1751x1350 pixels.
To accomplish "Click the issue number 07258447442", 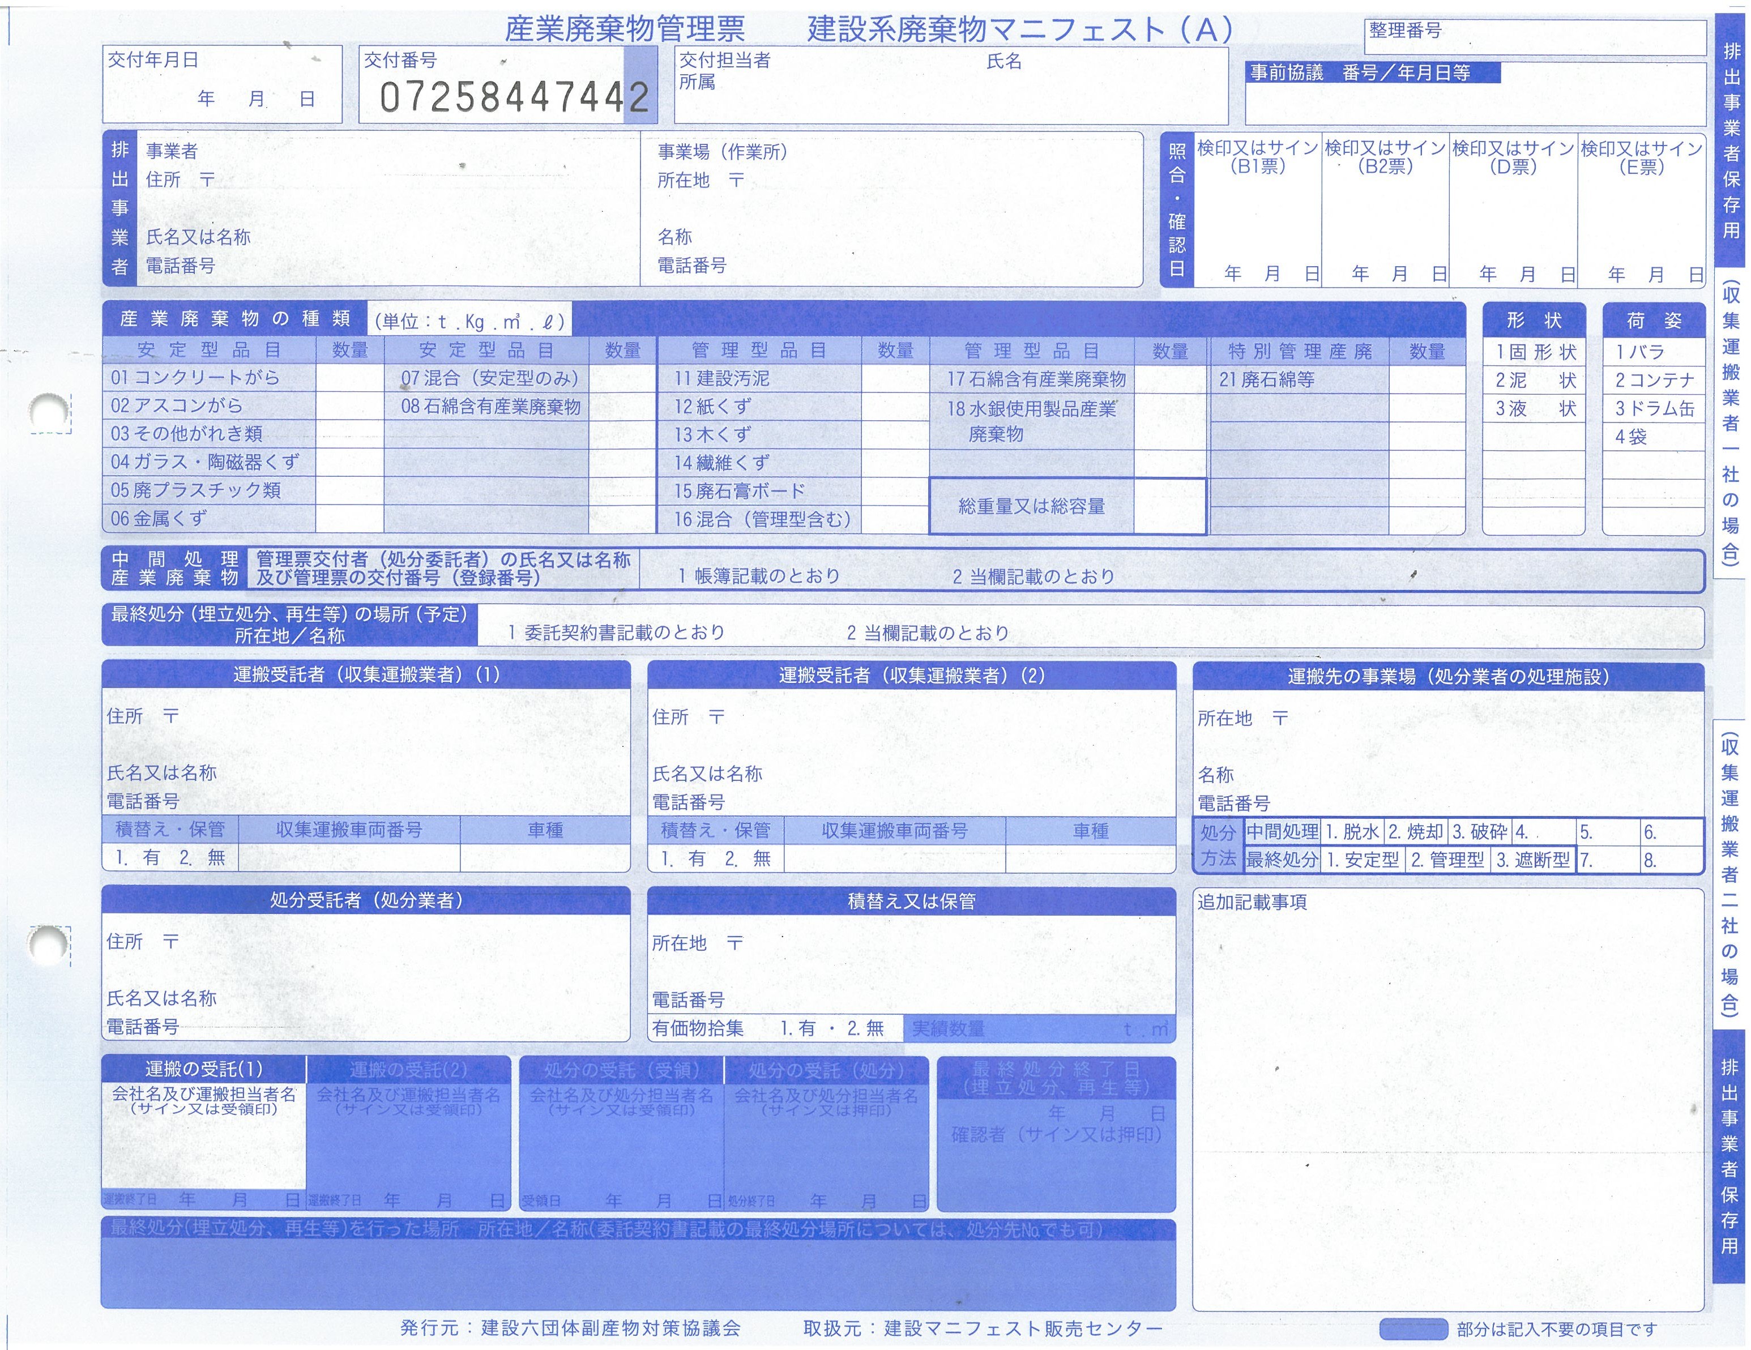I will pos(514,98).
